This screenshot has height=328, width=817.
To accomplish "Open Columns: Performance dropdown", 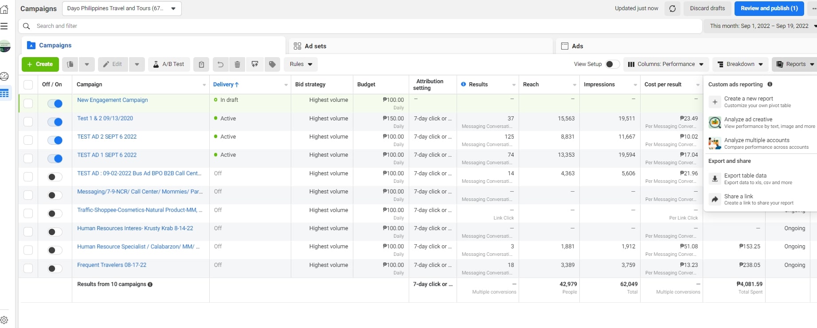I will pyautogui.click(x=666, y=64).
